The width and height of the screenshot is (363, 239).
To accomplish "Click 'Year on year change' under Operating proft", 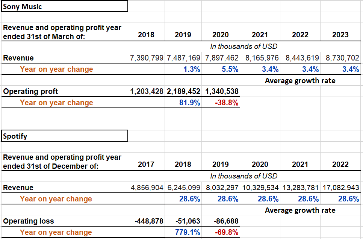I will [56, 102].
